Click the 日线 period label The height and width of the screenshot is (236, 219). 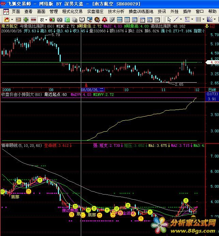(x=212, y=90)
